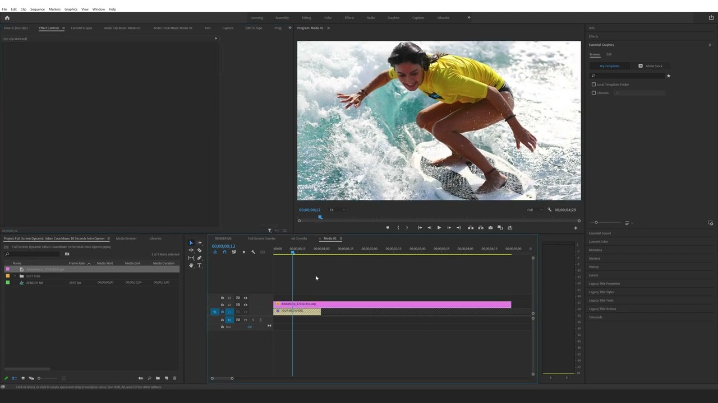Open the Media Browser tab

tap(126, 238)
